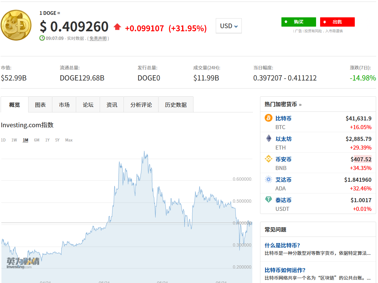Select the 6M chart range

tap(37, 140)
